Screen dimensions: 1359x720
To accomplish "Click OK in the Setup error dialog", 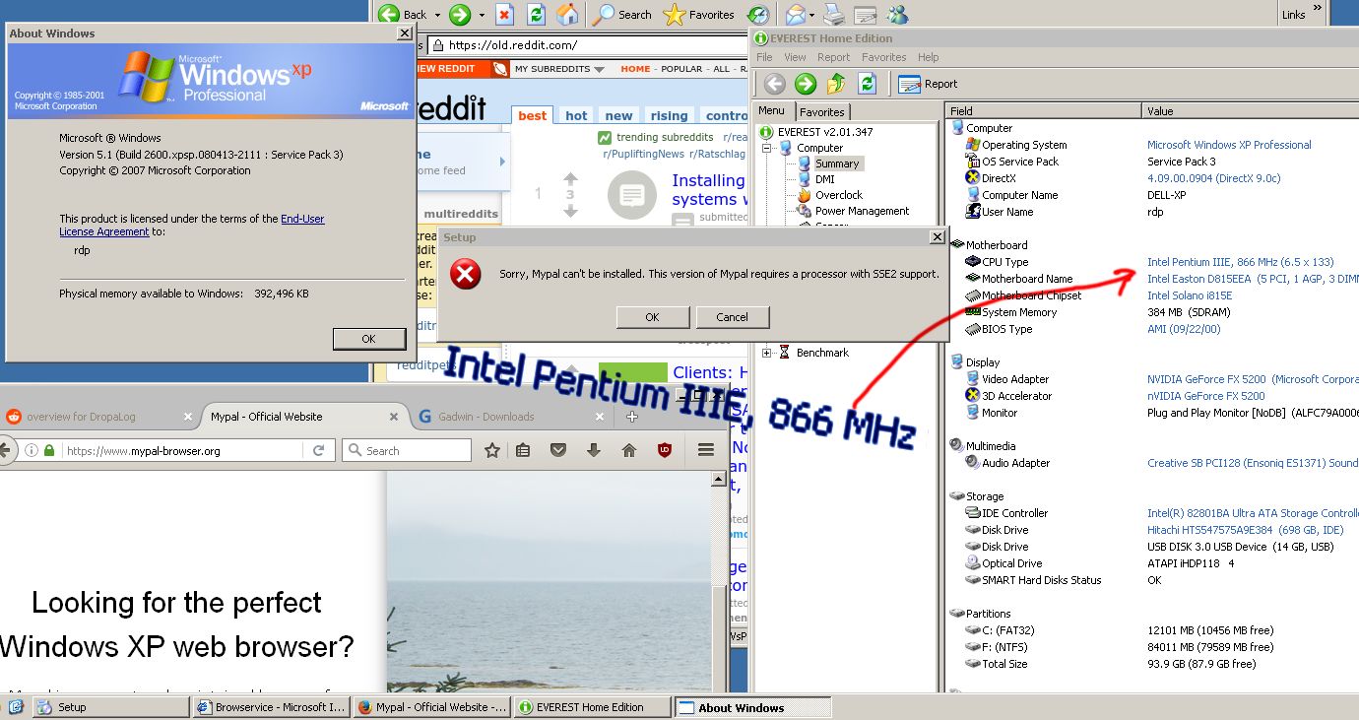I will coord(652,317).
